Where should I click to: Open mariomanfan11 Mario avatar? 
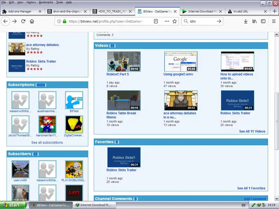[47, 124]
